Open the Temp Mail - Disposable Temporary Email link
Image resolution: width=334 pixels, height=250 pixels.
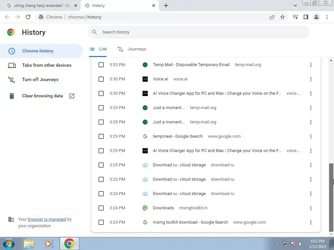191,65
